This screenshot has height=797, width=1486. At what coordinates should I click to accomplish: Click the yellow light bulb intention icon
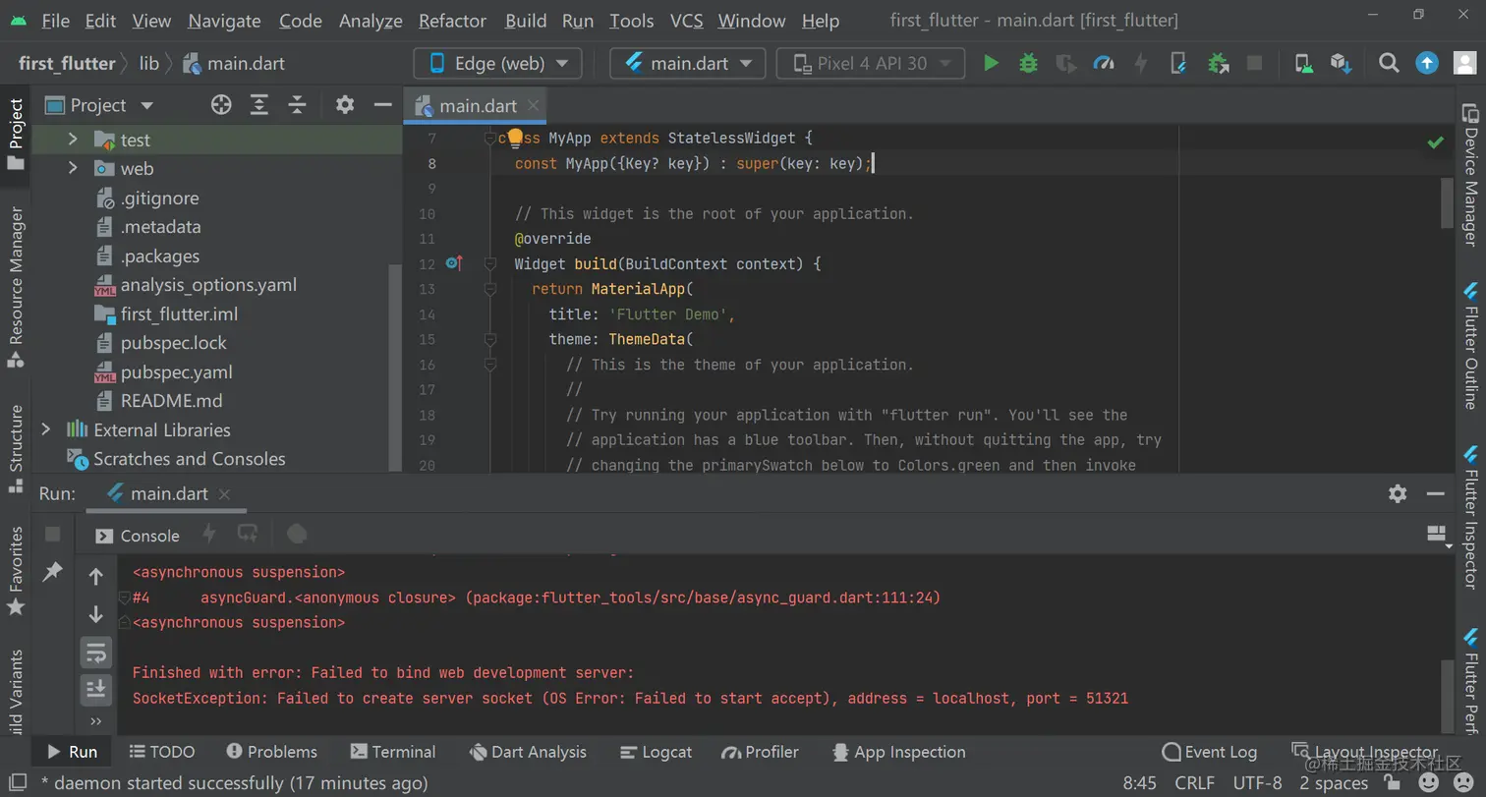515,138
